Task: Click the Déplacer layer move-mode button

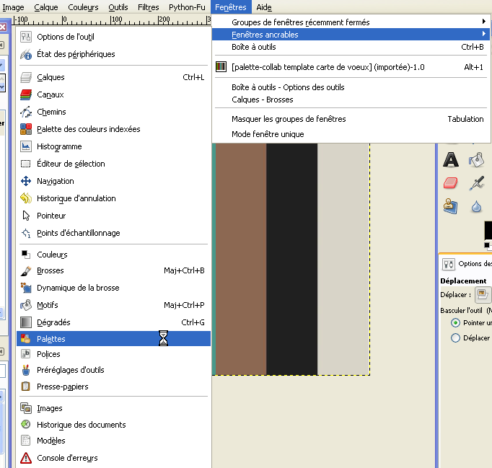Action: (483, 294)
